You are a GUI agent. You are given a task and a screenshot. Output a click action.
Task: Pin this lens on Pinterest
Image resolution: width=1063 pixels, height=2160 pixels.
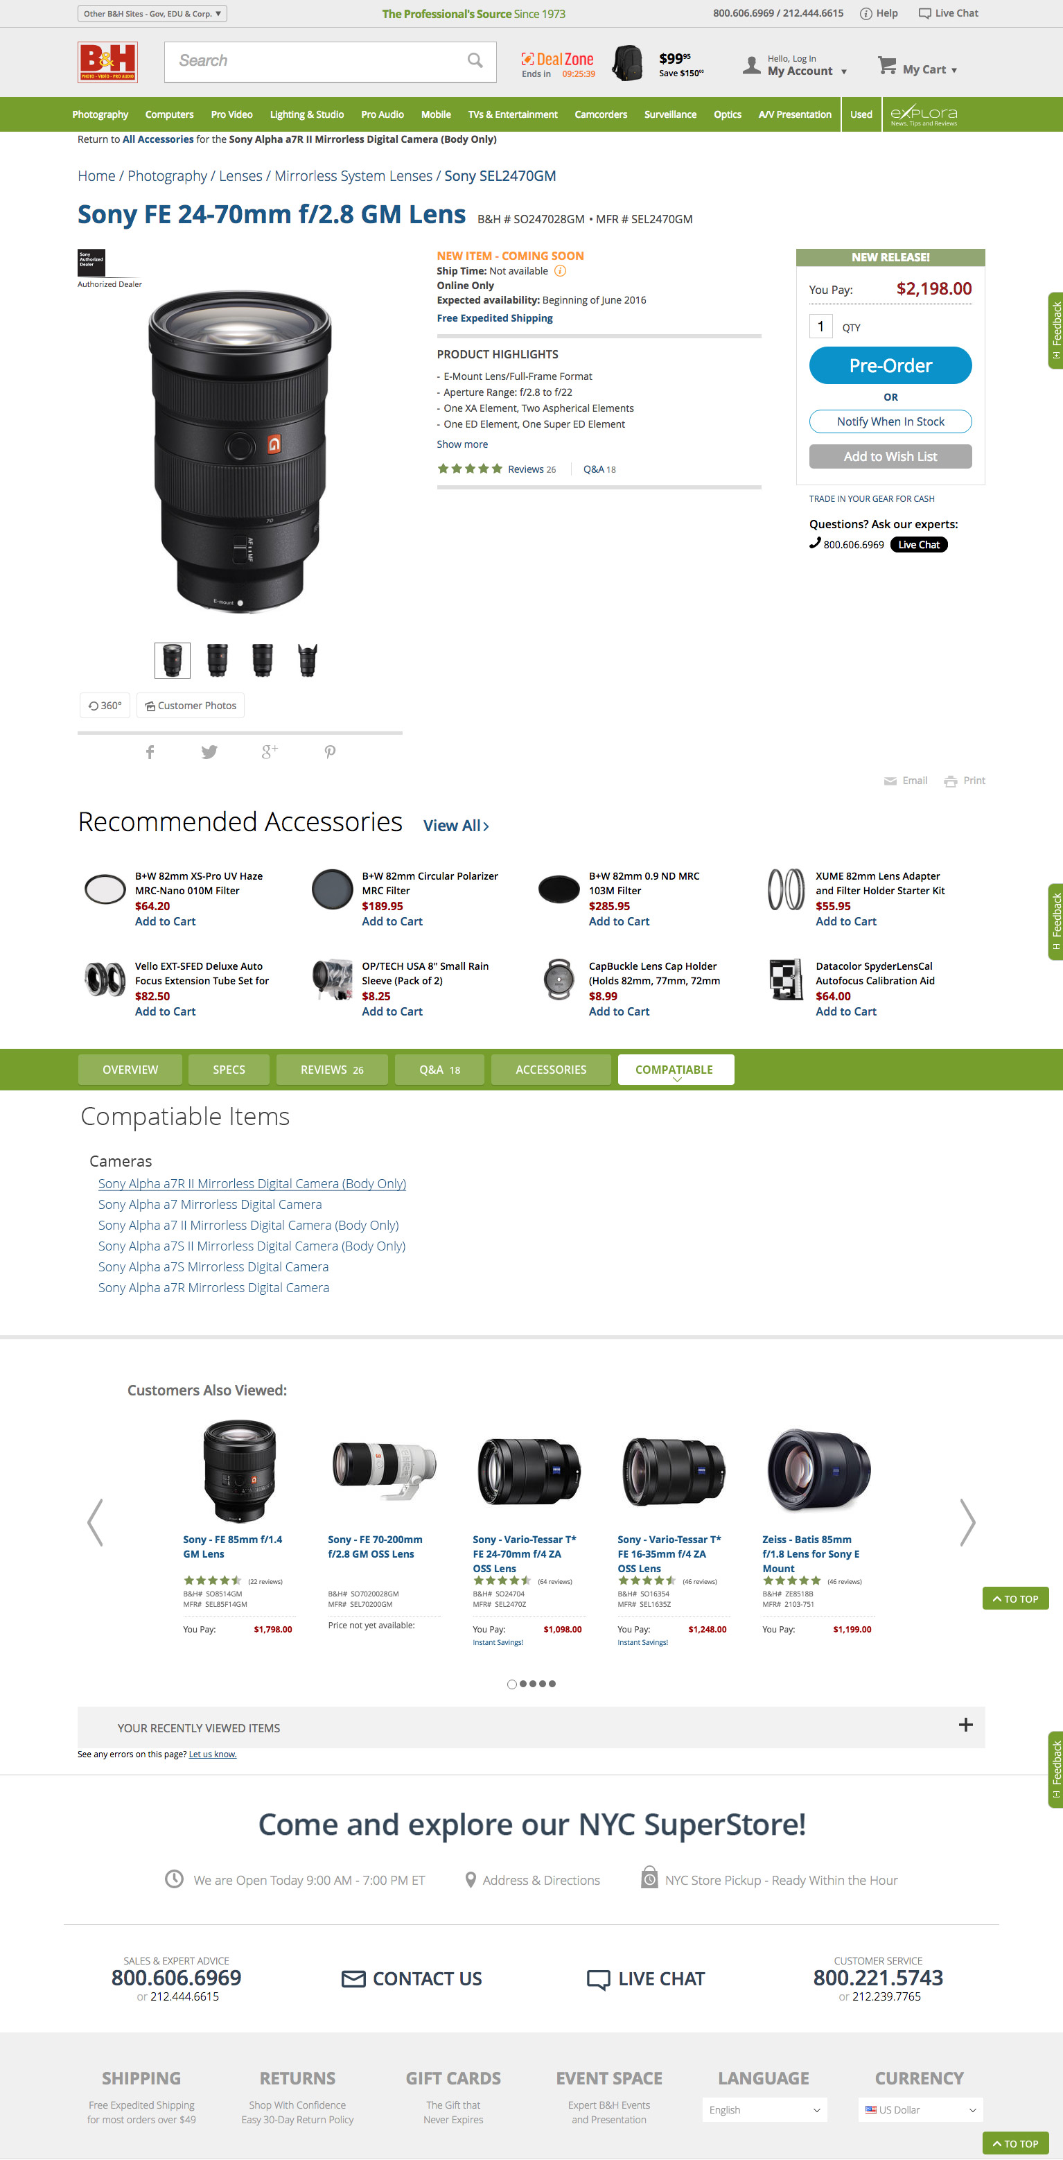[x=331, y=752]
